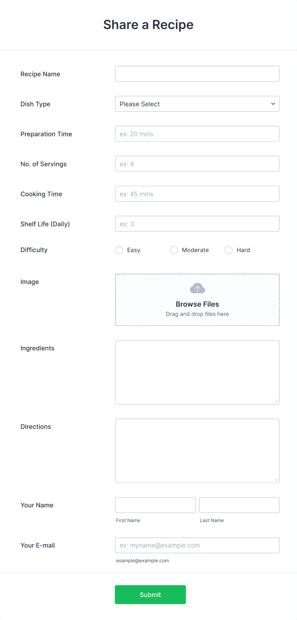Screen dimensions: 297x620
Task: Click the Shelf Life input field
Action: pyautogui.click(x=197, y=224)
